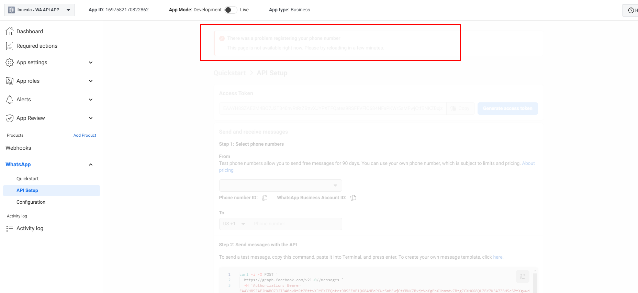638x293 pixels.
Task: Copy the access token
Action: [460, 109]
